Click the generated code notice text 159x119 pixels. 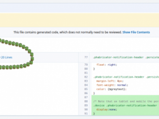(x=67, y=32)
